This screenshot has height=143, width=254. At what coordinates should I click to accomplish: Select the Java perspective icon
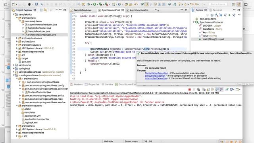pyautogui.click(x=239, y=4)
